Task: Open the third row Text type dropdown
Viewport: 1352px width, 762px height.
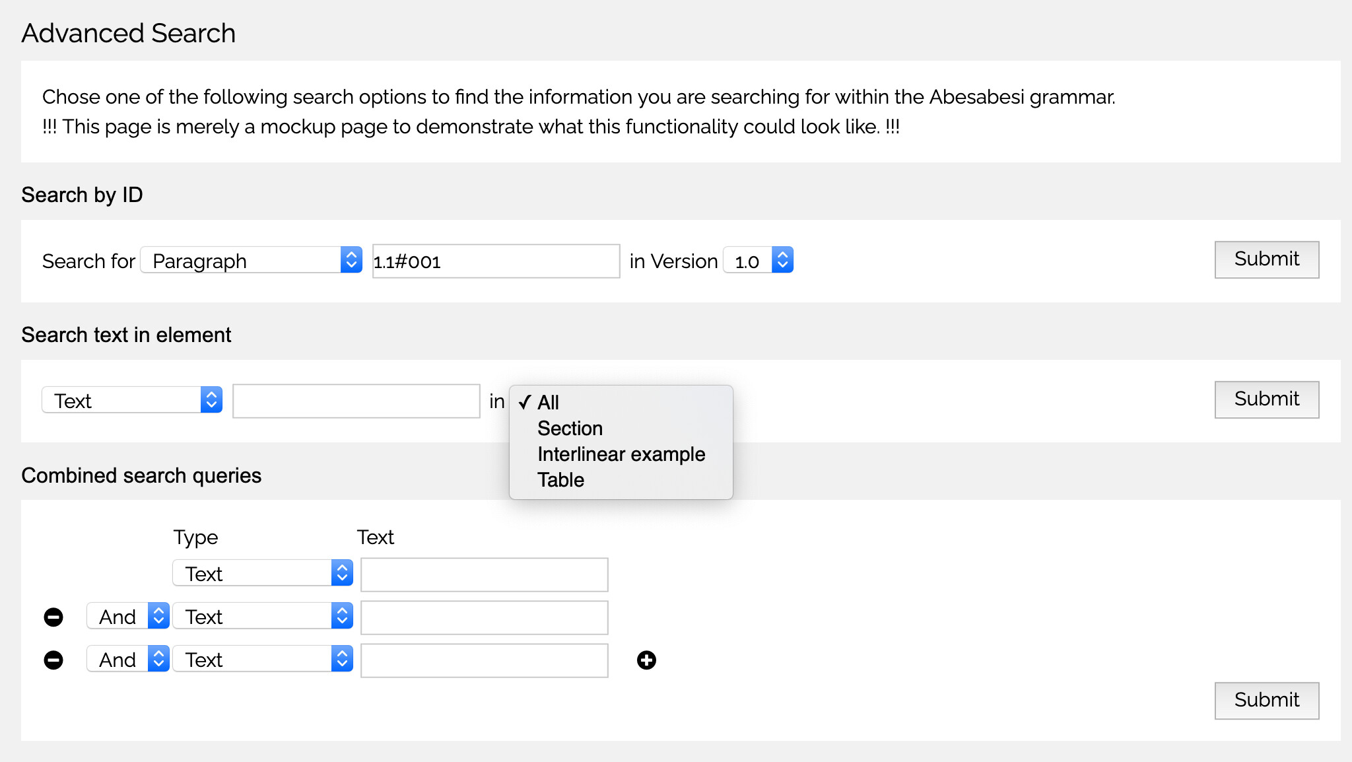Action: click(263, 659)
